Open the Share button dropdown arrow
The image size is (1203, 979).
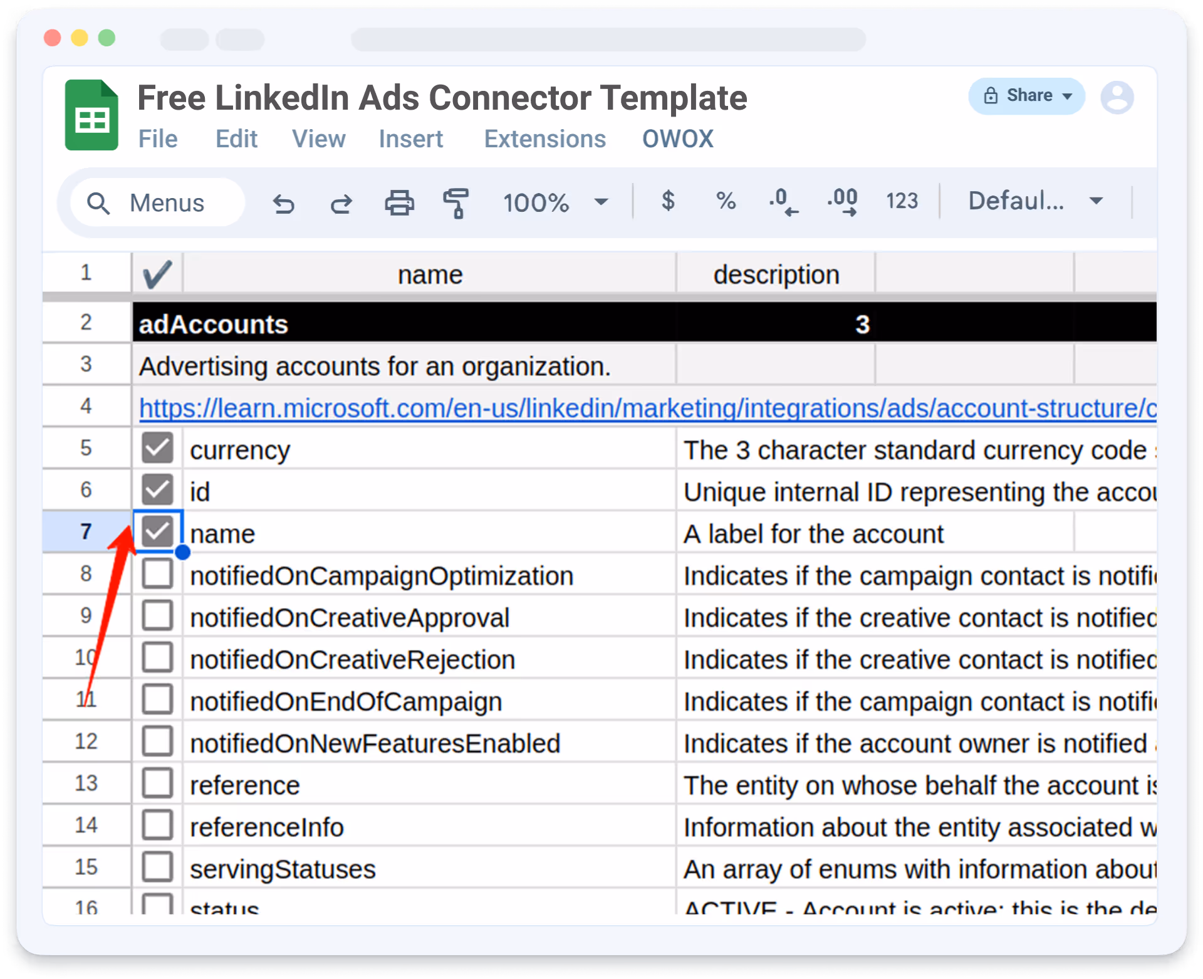coord(1068,97)
